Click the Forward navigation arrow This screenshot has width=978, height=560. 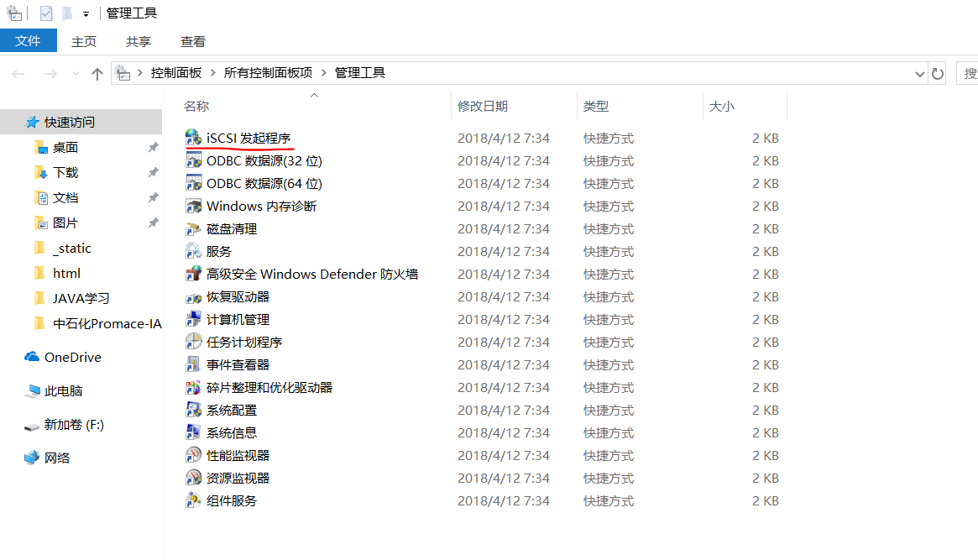50,74
